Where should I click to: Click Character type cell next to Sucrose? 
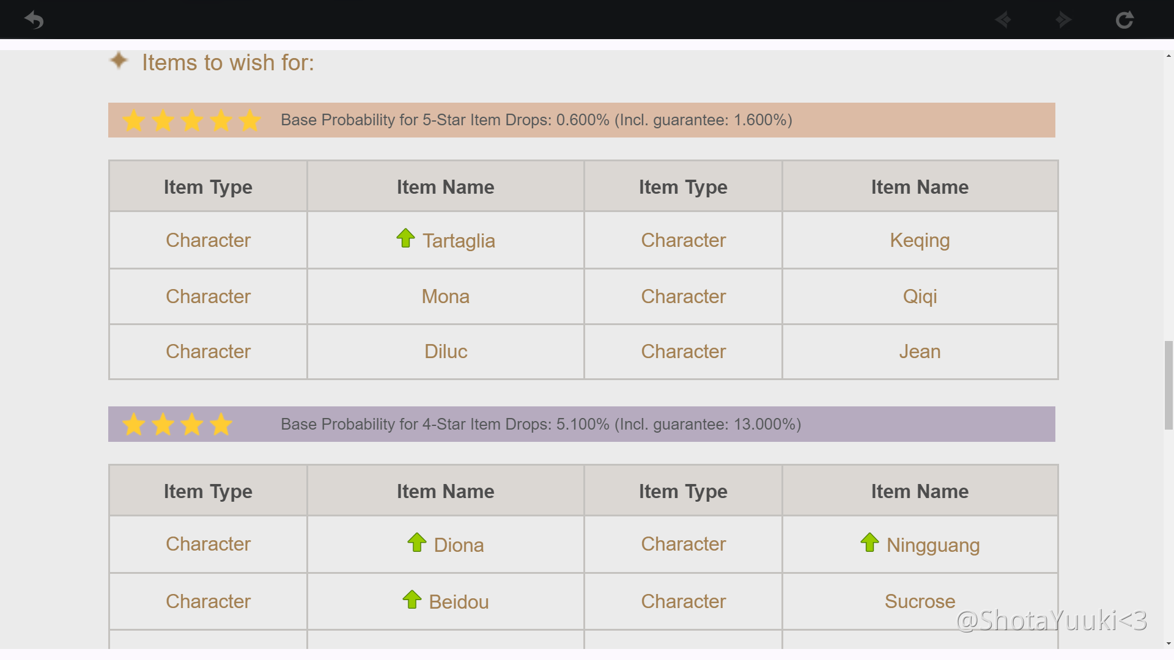point(683,601)
